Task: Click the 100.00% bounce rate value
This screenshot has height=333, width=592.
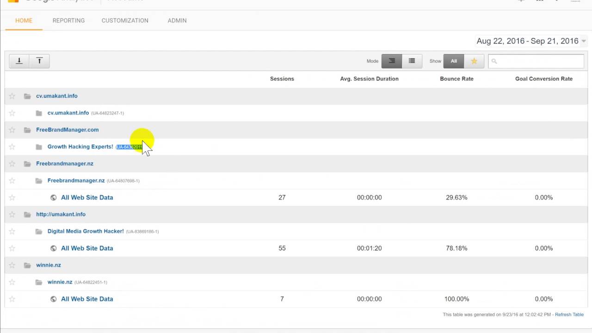Action: [x=457, y=299]
